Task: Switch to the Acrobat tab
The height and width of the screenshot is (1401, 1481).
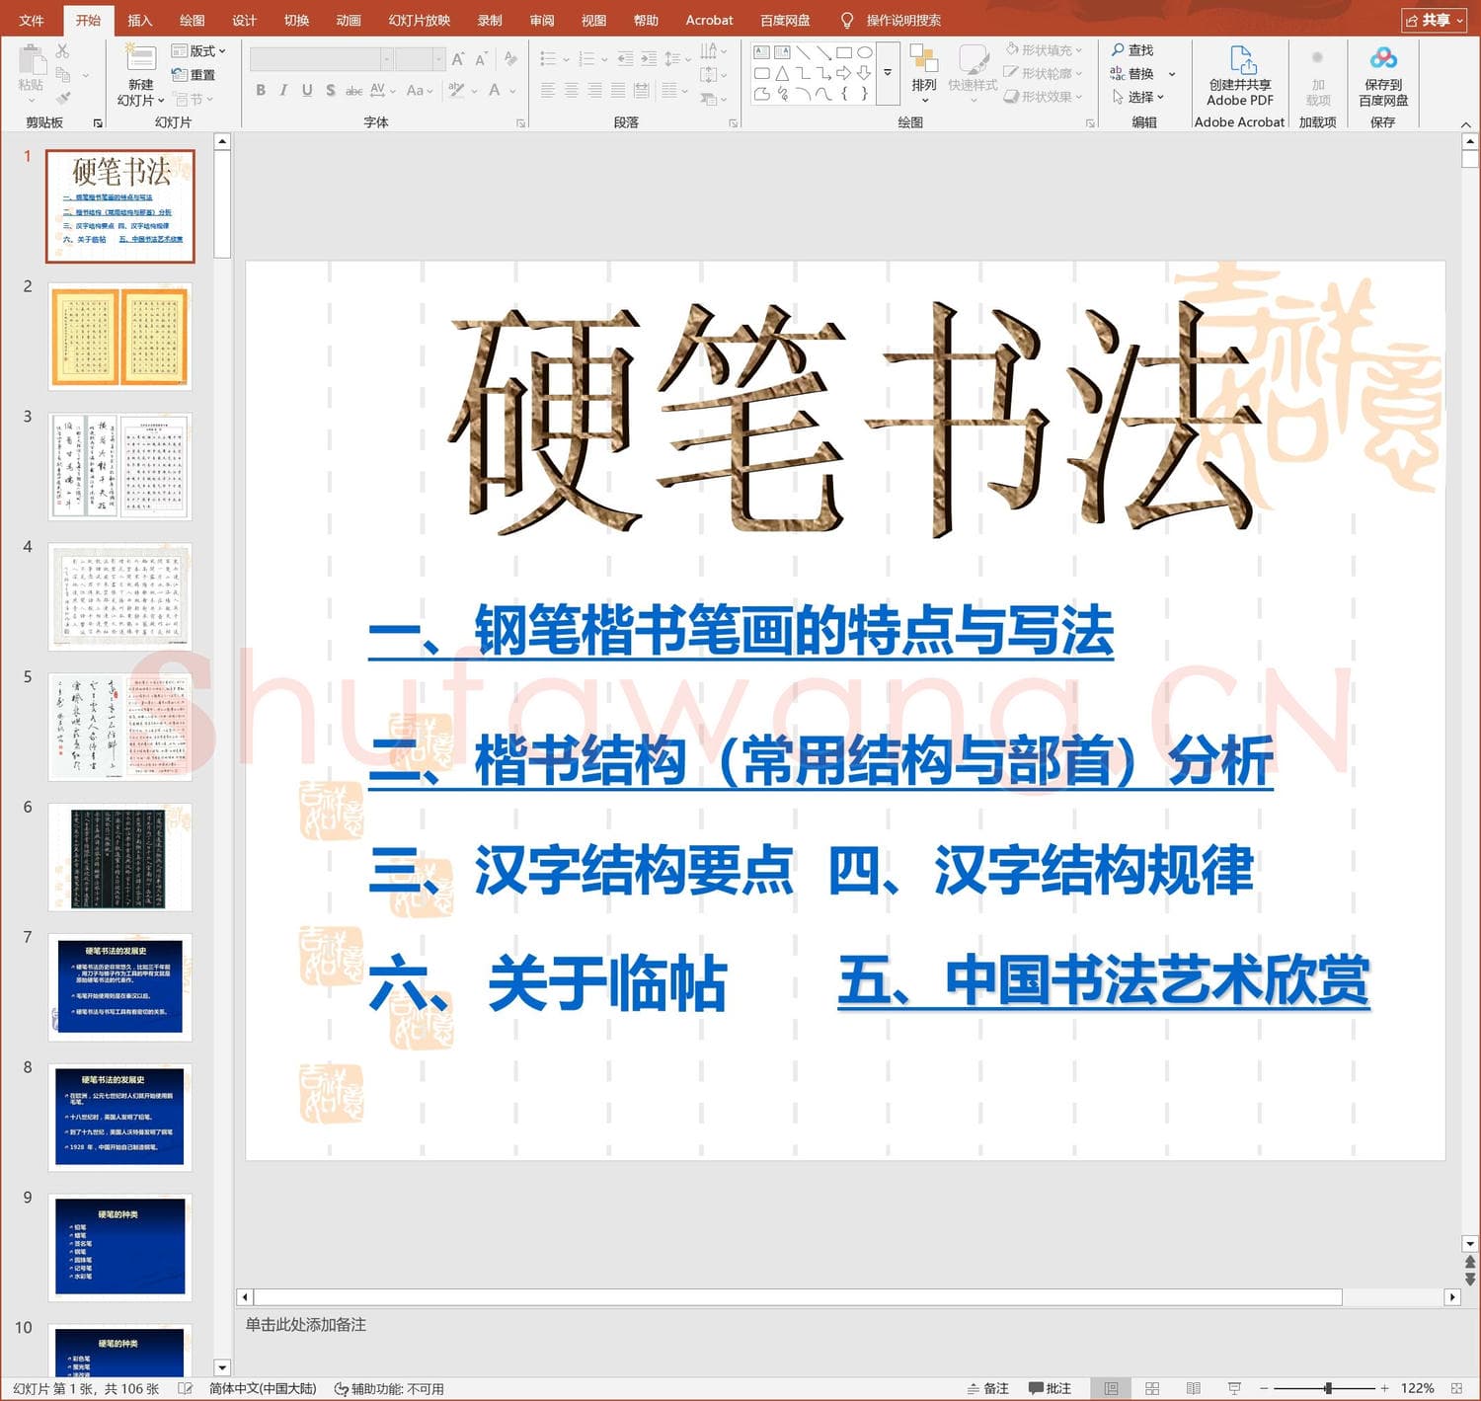Action: (709, 20)
